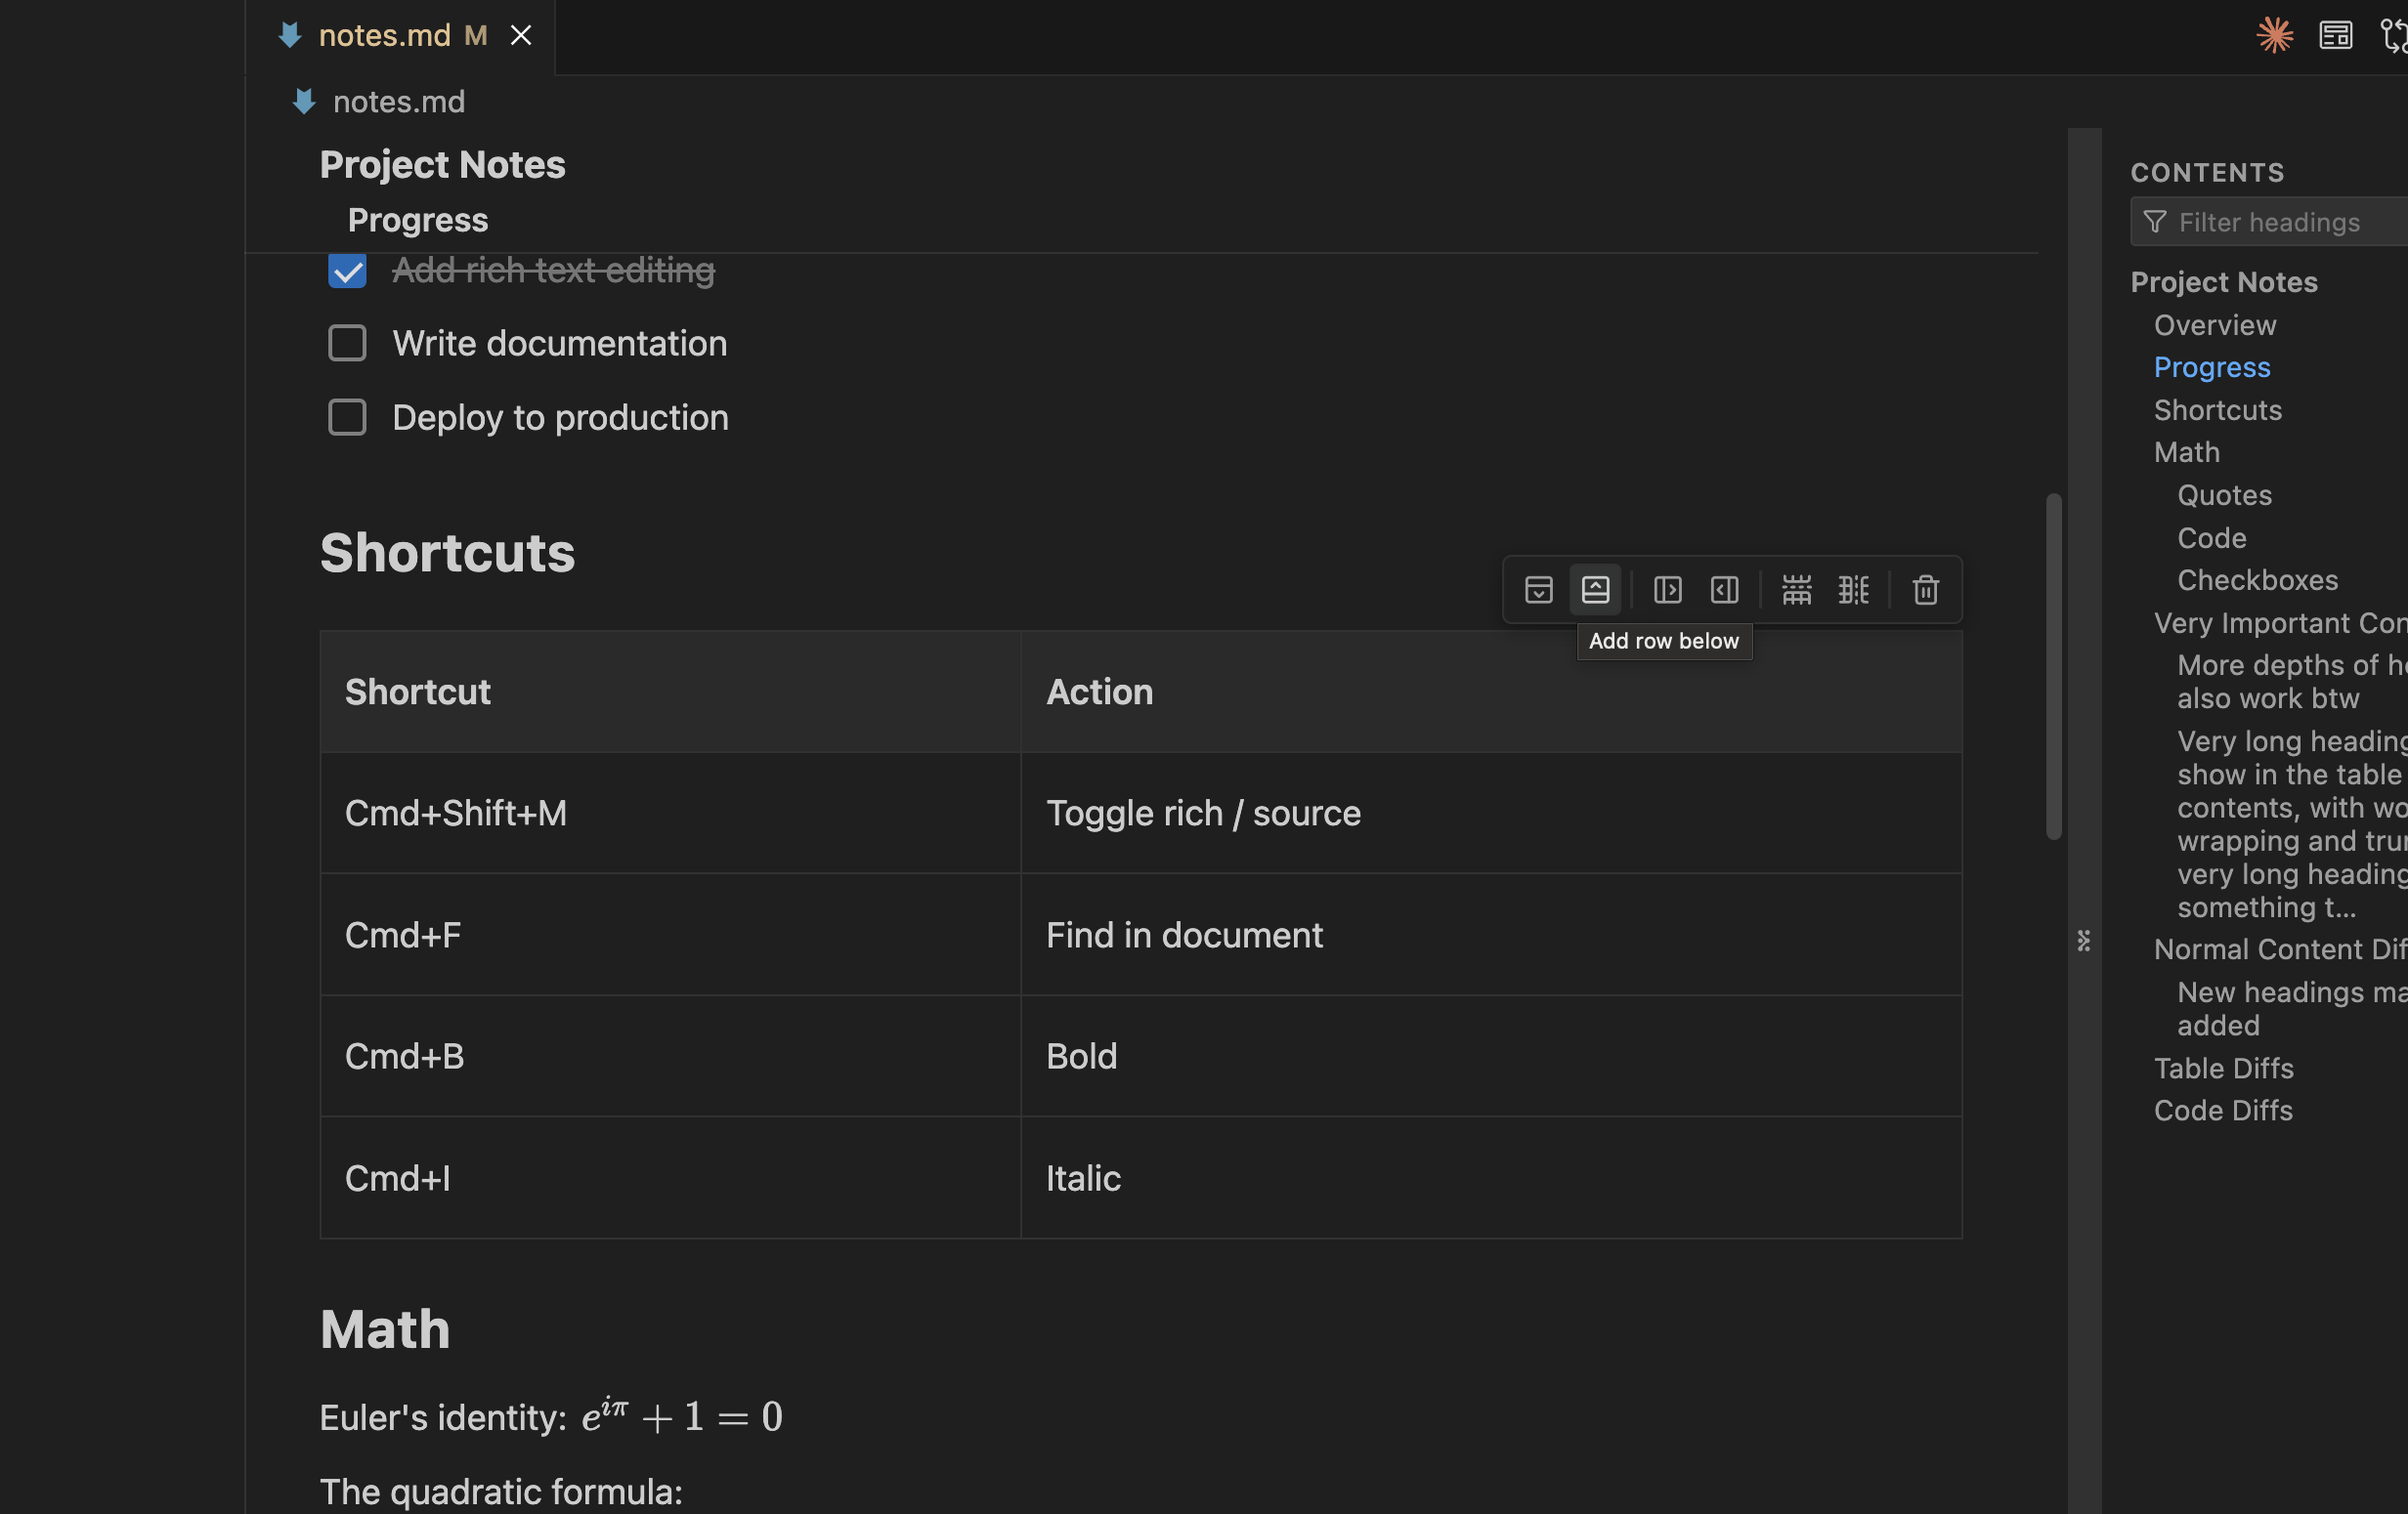Delete the table using the trash icon

click(1925, 590)
